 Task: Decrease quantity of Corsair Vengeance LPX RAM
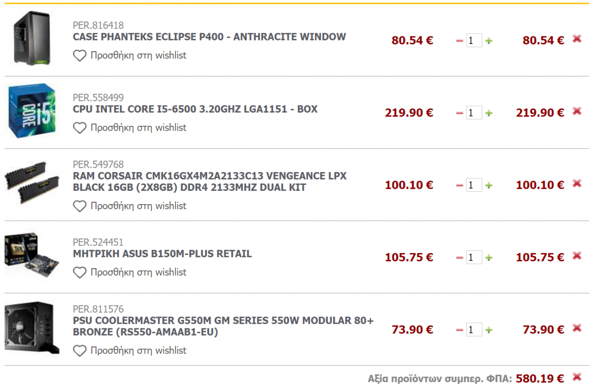pyautogui.click(x=460, y=185)
